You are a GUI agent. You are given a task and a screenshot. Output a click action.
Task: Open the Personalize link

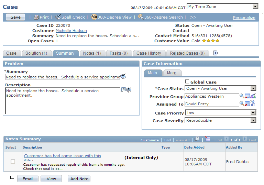point(244,18)
